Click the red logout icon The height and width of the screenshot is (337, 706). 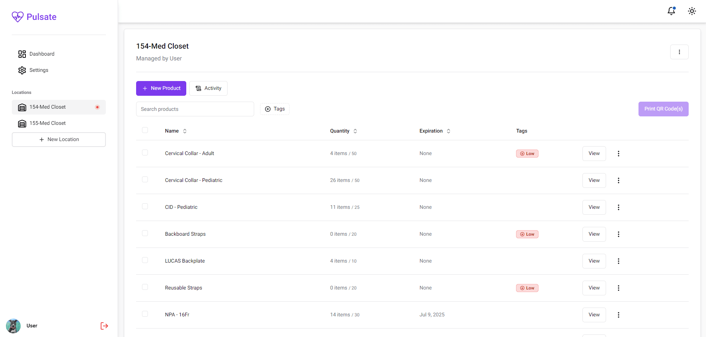104,326
